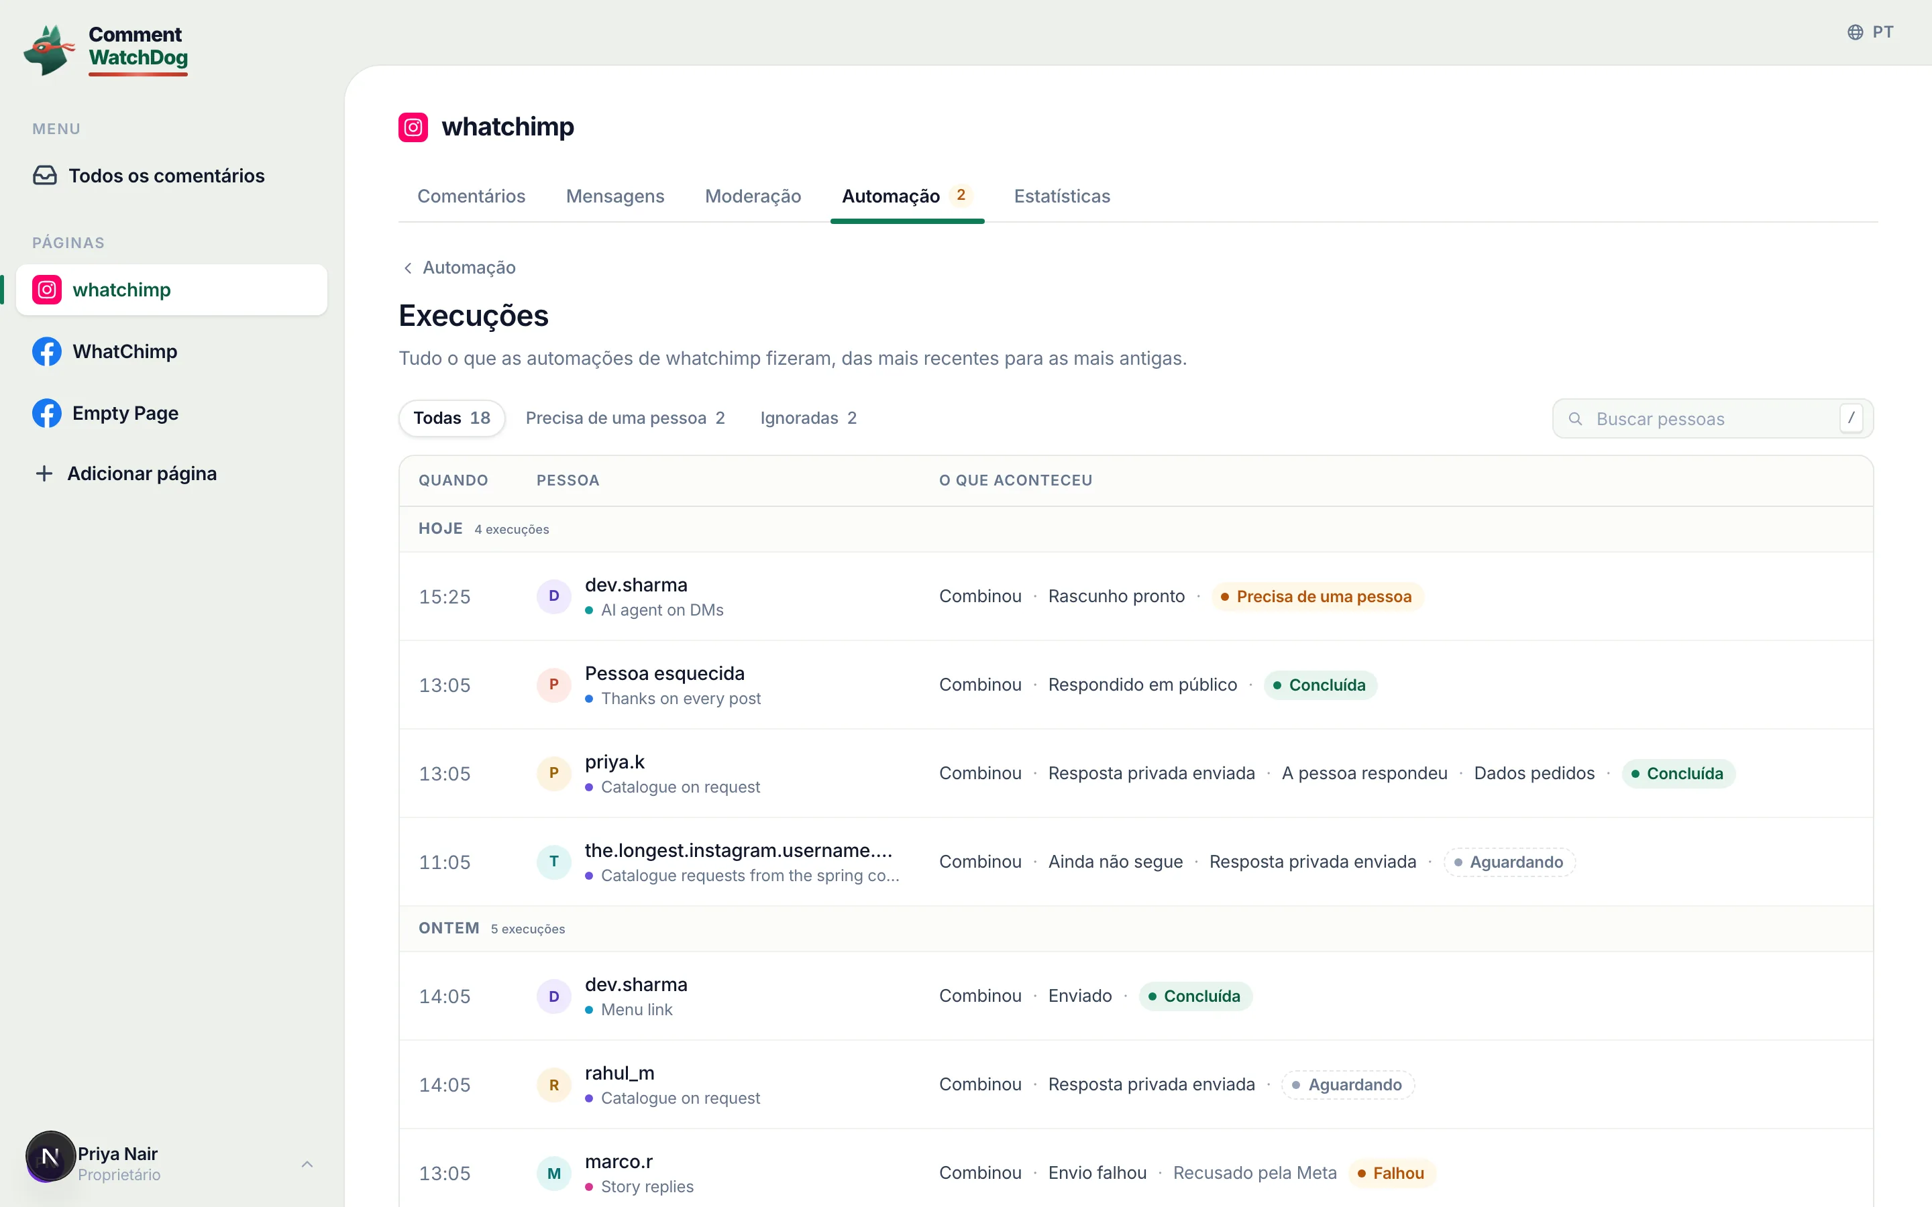Click Concluída badge in priya.k row
The image size is (1932, 1207).
(1678, 774)
